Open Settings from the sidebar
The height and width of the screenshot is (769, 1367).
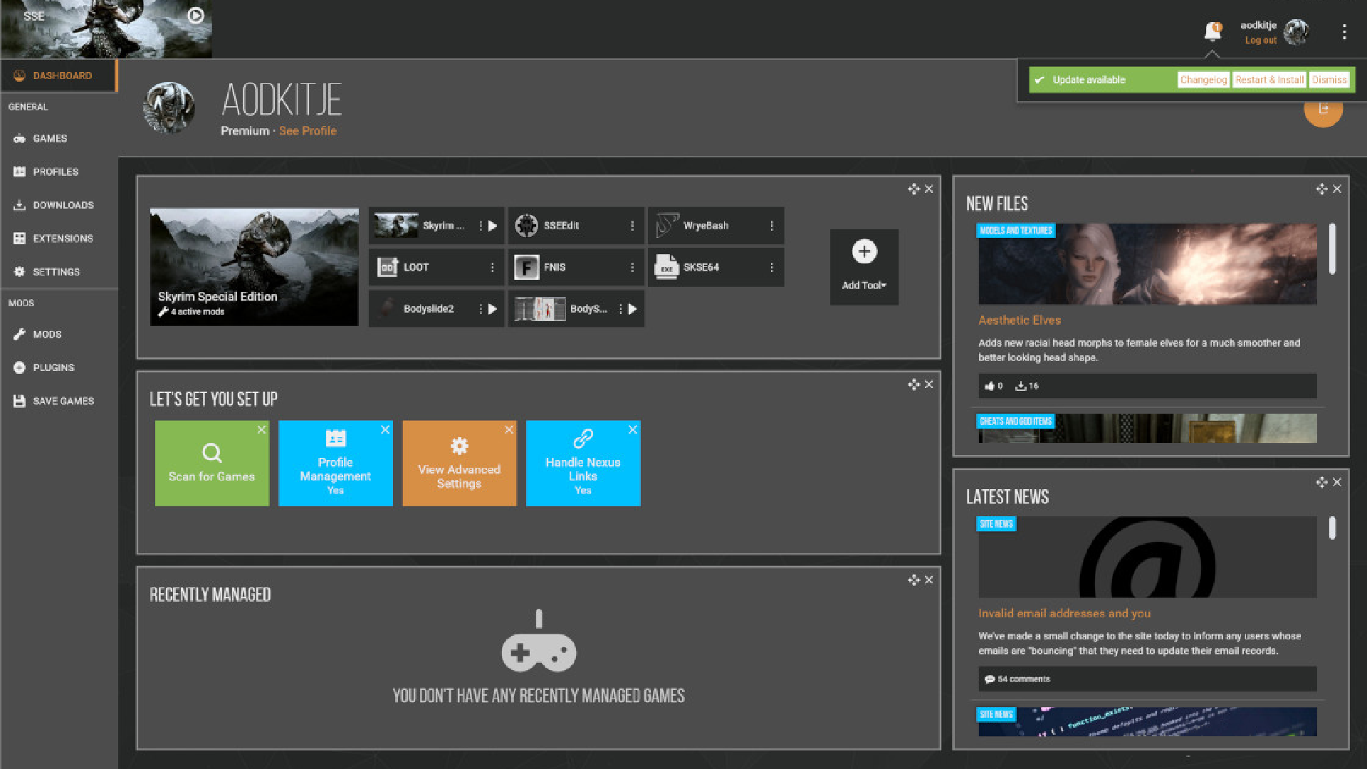click(x=58, y=272)
